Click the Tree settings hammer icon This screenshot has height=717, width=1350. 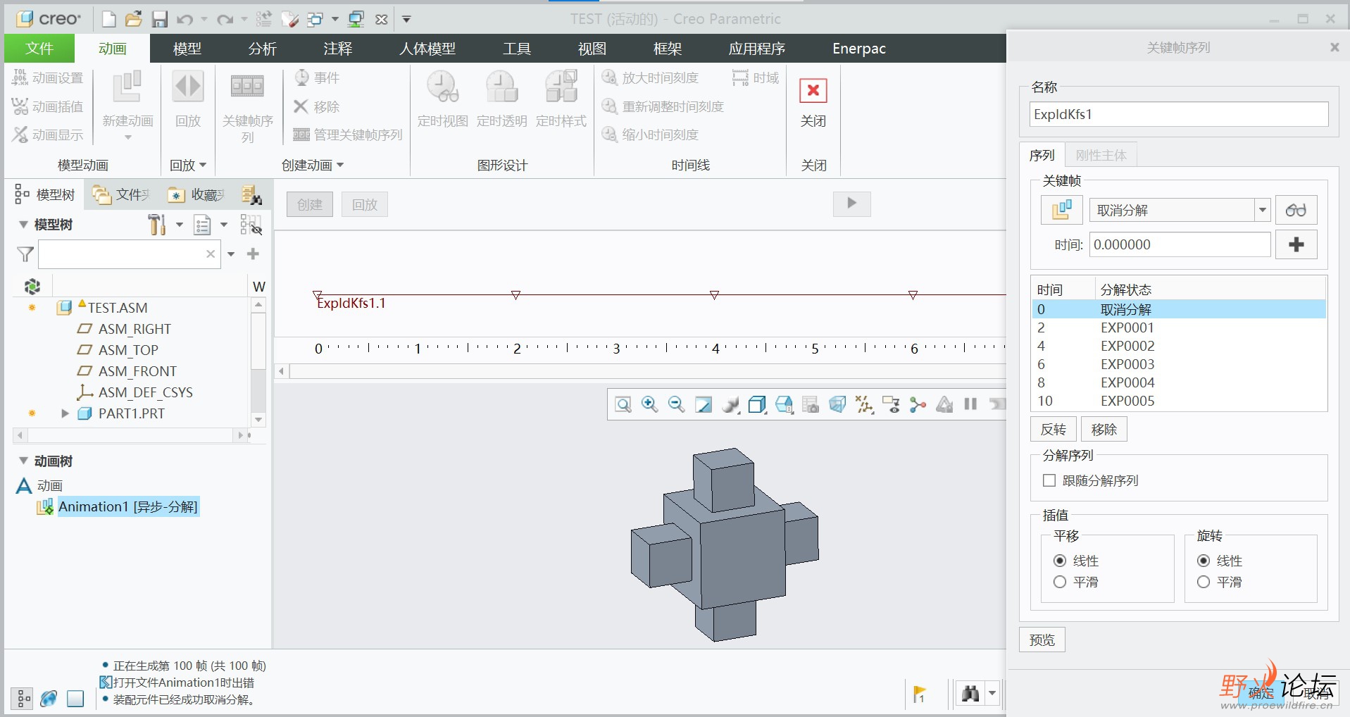157,225
